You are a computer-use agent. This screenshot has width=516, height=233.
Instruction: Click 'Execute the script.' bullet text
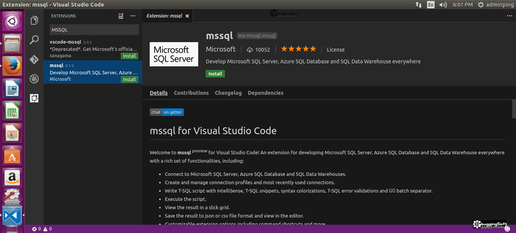tap(185, 199)
